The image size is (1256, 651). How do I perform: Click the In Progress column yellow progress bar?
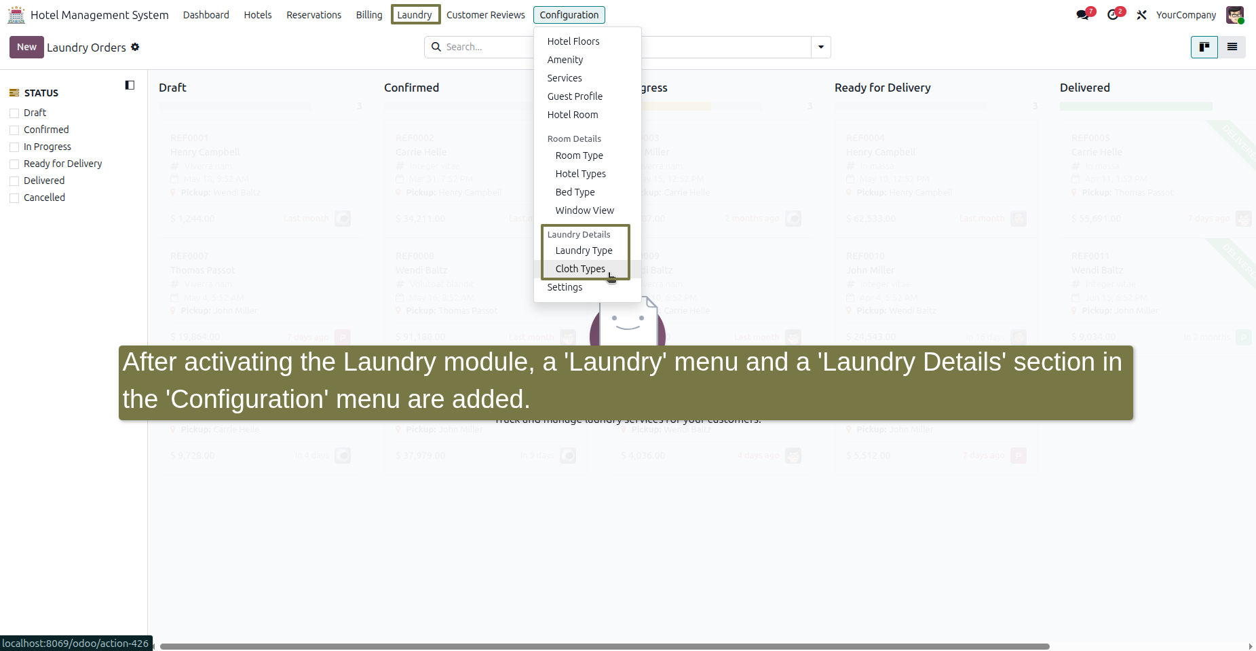pyautogui.click(x=677, y=107)
